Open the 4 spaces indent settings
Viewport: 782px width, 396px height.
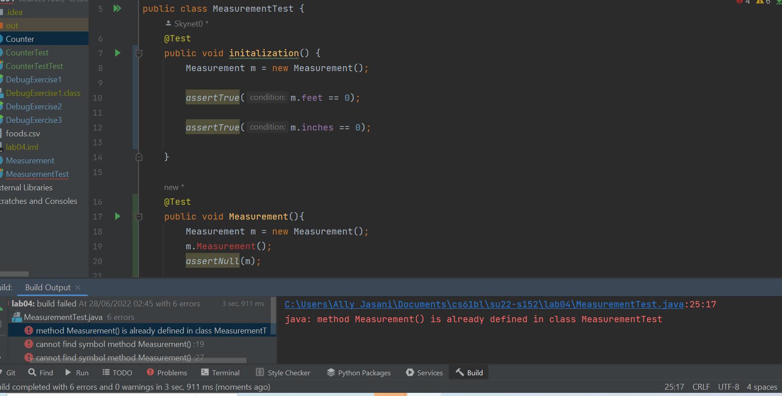(762, 387)
